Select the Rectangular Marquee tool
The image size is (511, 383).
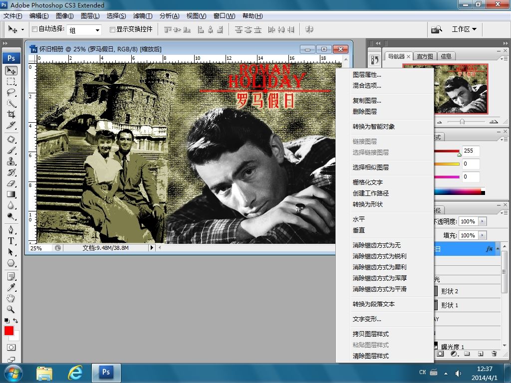(x=11, y=81)
